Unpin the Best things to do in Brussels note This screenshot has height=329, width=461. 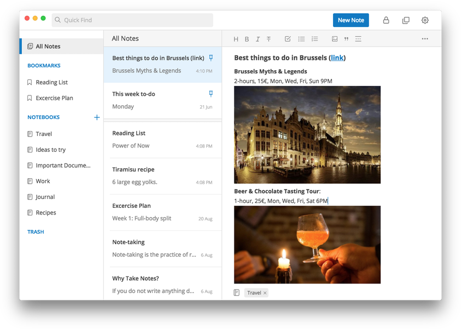(x=211, y=58)
